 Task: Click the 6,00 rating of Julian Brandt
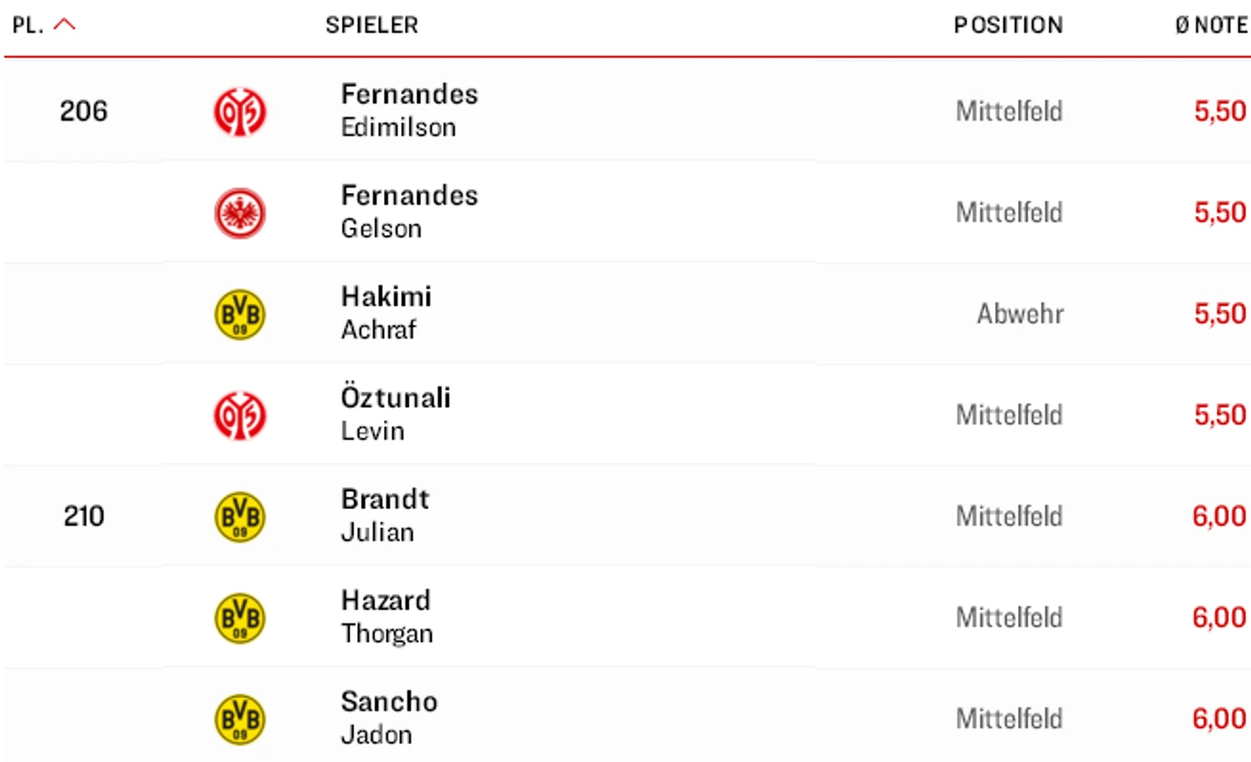1219,516
